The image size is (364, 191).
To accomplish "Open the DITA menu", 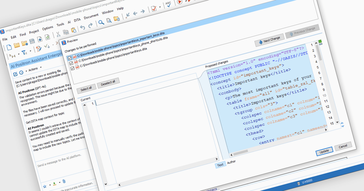I will (x=77, y=20).
